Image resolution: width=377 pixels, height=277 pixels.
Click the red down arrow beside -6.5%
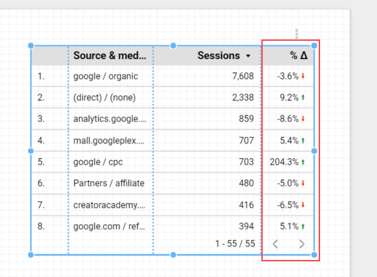303,205
